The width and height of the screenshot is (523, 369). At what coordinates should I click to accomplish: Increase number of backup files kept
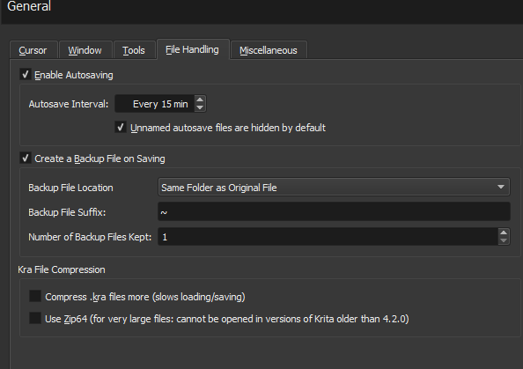(504, 232)
